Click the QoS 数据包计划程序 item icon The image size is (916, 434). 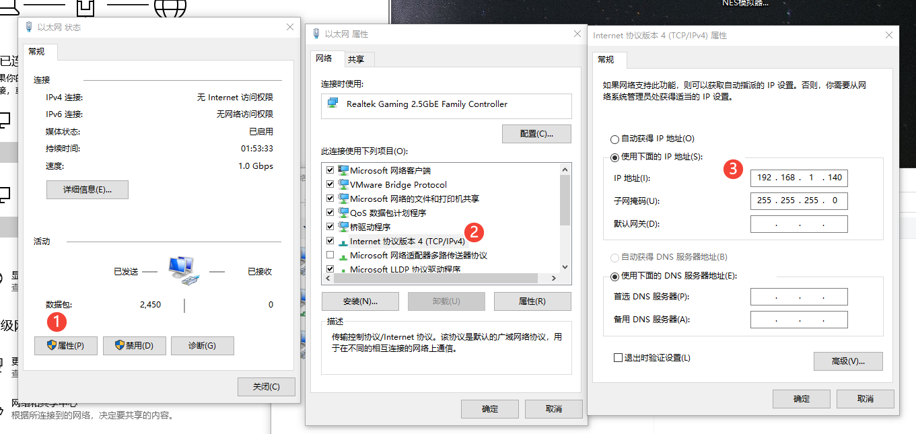343,213
